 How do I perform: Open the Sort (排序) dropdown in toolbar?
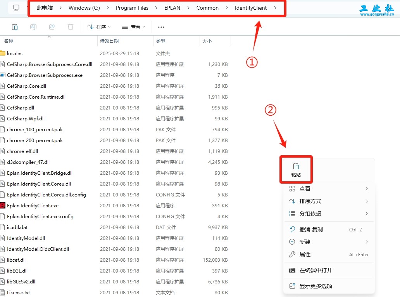(x=99, y=27)
